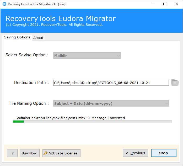
Task: Close the Eudora Migrator window
Action: click(x=177, y=4)
